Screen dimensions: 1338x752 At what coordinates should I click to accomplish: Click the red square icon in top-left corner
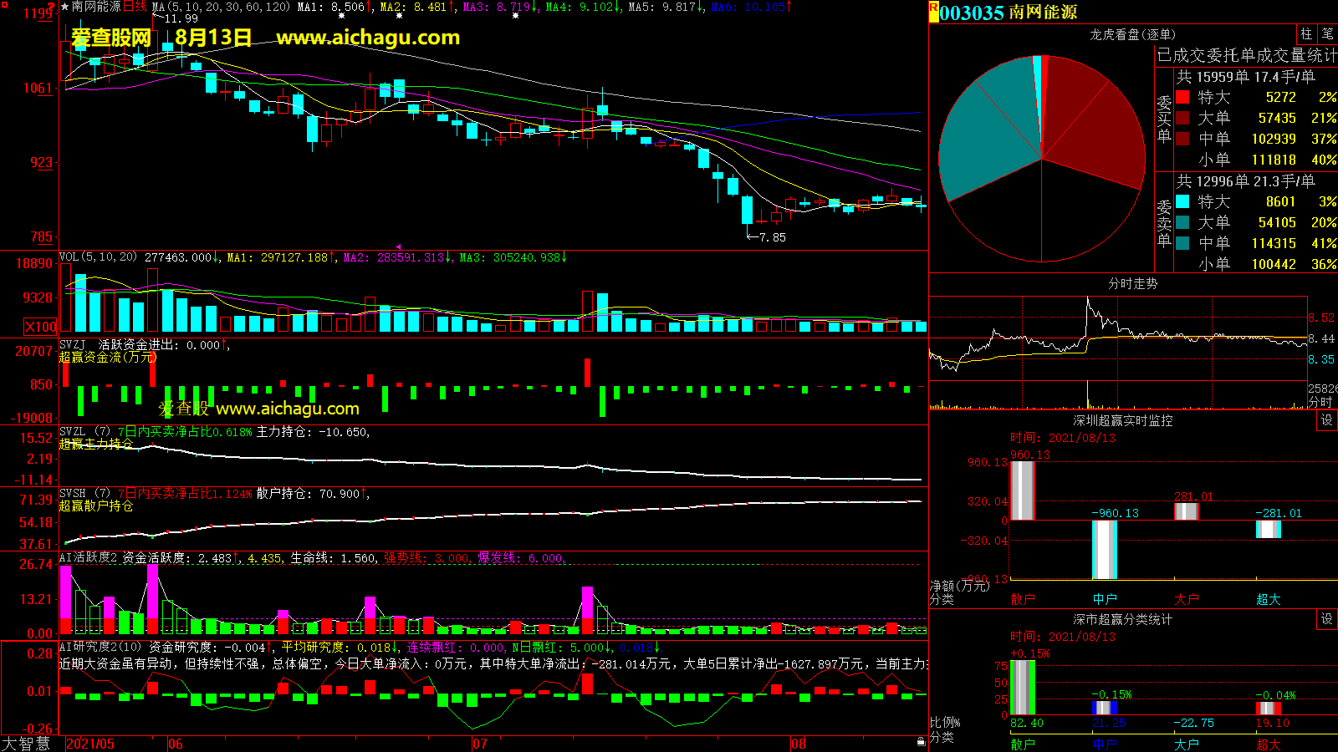[5, 6]
